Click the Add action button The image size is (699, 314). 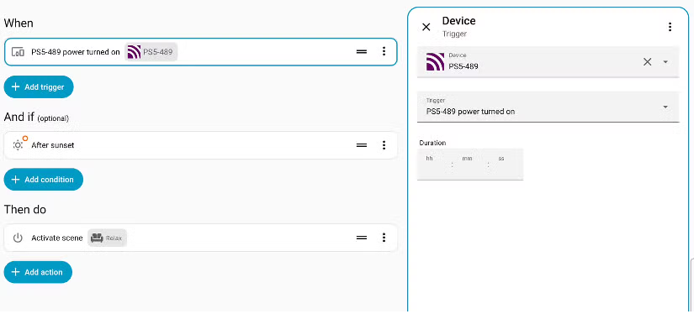(38, 272)
